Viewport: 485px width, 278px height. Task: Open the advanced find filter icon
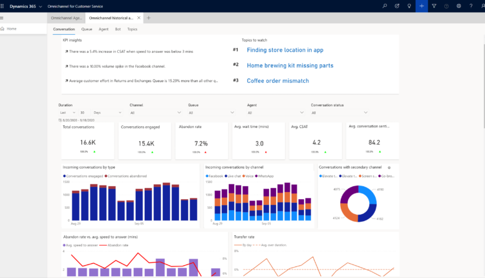point(434,6)
